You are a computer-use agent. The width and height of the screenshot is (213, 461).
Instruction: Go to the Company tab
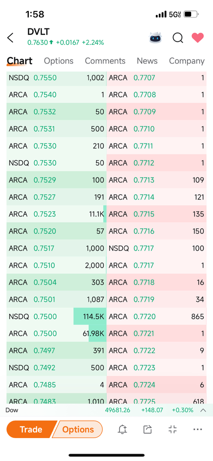click(x=187, y=61)
